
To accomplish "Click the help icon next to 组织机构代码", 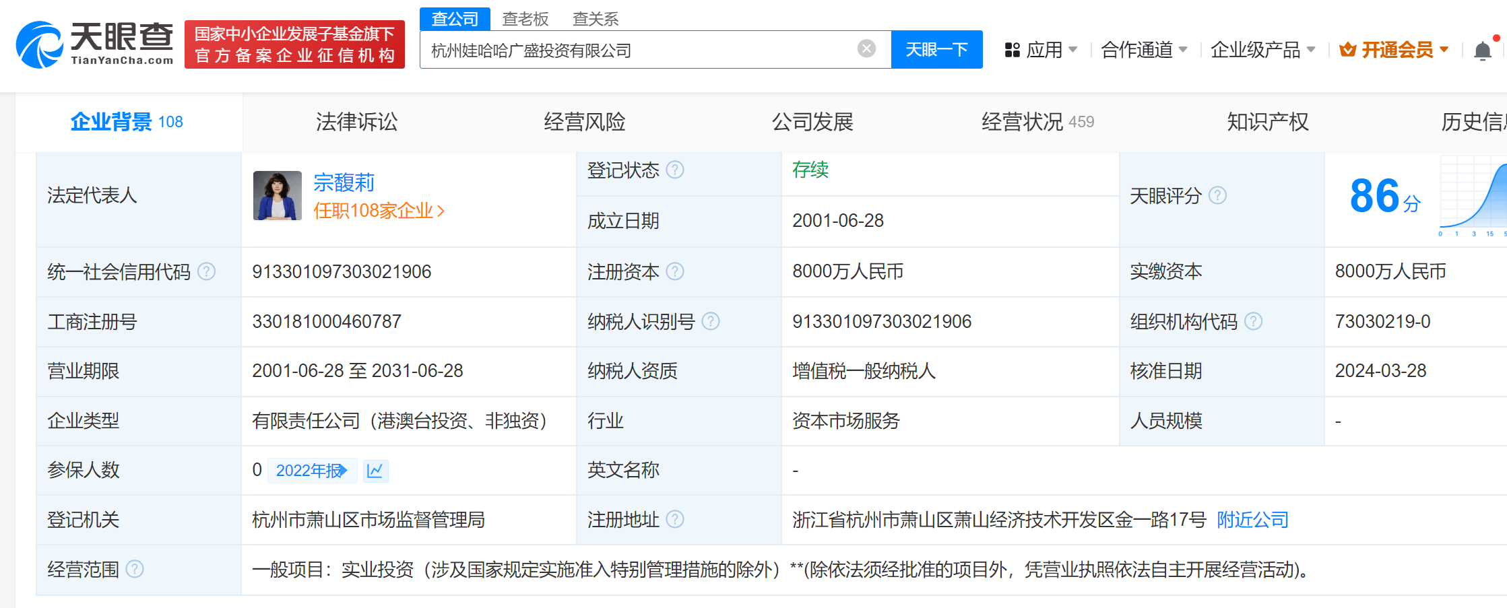I will [1253, 321].
